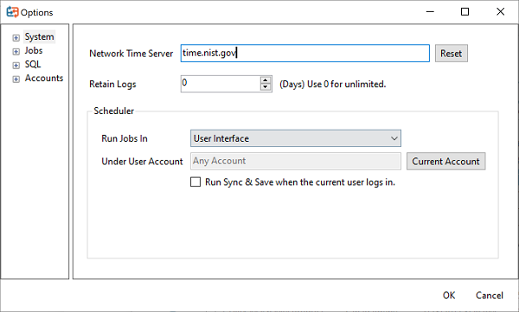
Task: Reset the network time server
Action: 452,54
